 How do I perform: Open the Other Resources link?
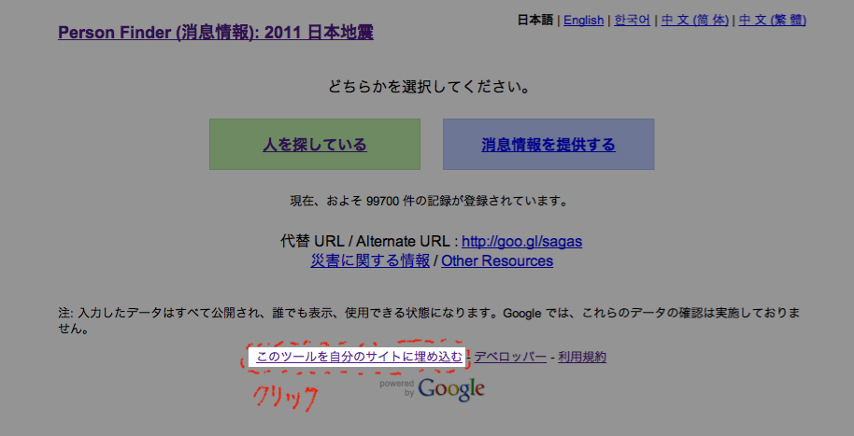point(497,261)
